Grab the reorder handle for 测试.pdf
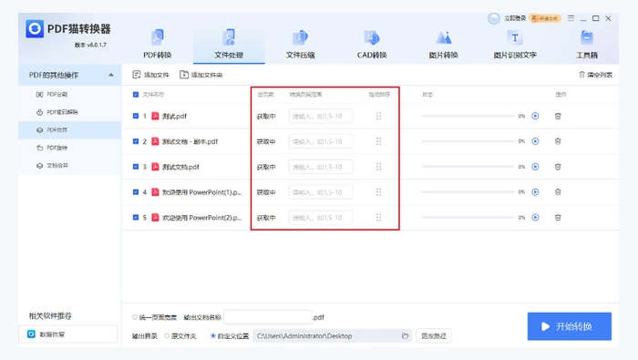This screenshot has height=360, width=638. (379, 116)
